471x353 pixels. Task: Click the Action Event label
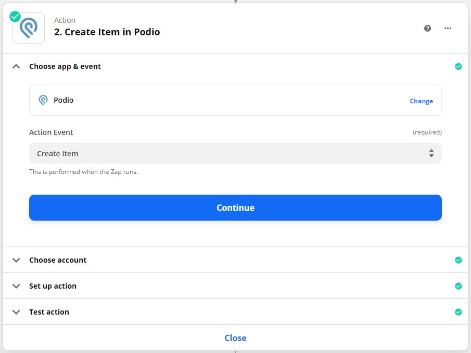[51, 132]
